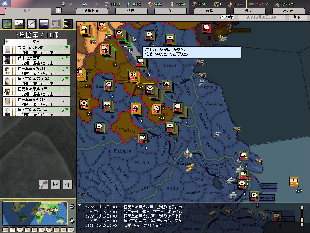Click the manpower value 5044
310x233 pixels.
(201, 4)
